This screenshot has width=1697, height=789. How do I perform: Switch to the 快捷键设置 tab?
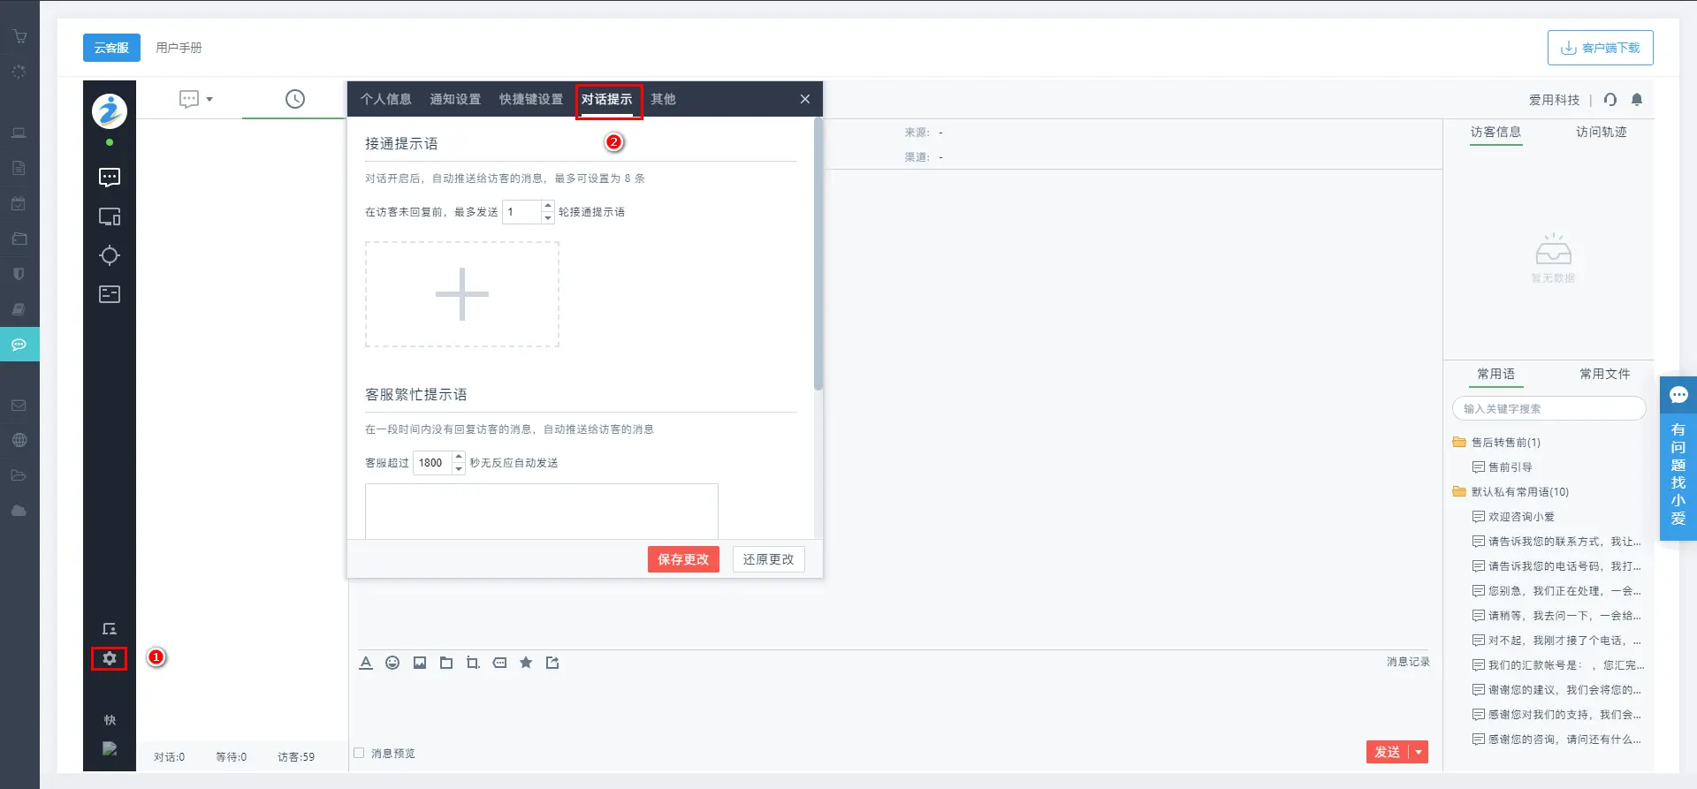coord(530,99)
